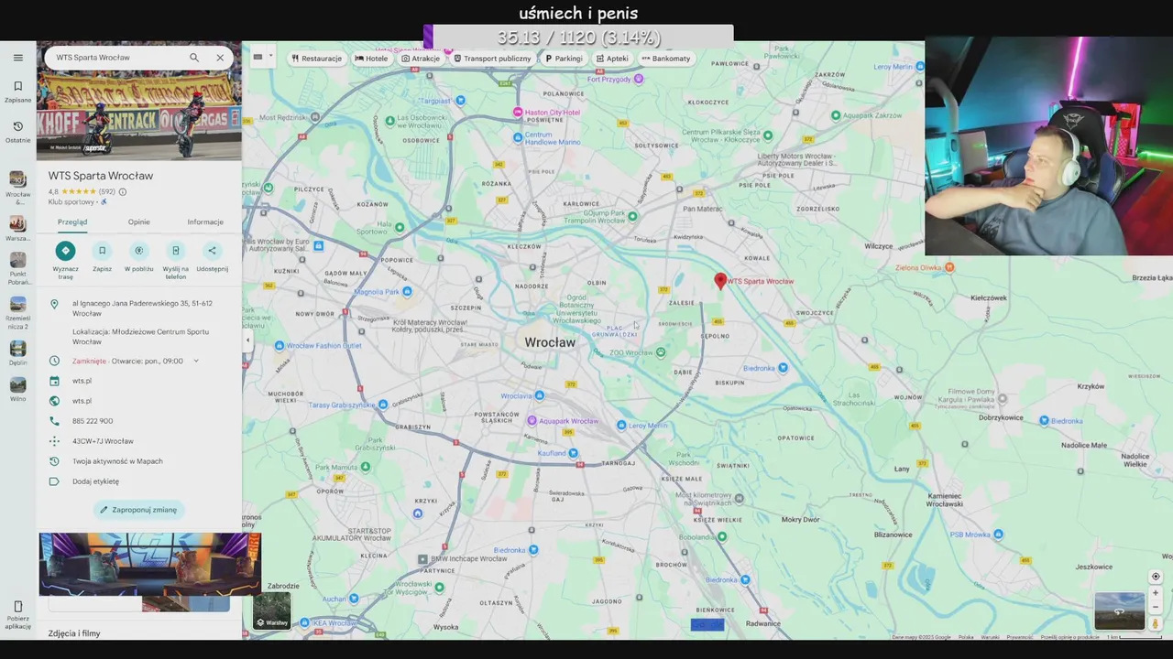The height and width of the screenshot is (659, 1173).
Task: Click Magnolia Park map marker
Action: 407,292
